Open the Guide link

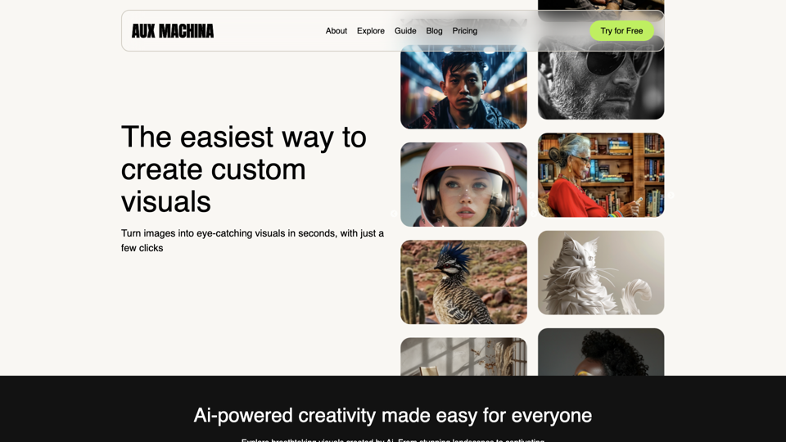click(405, 30)
